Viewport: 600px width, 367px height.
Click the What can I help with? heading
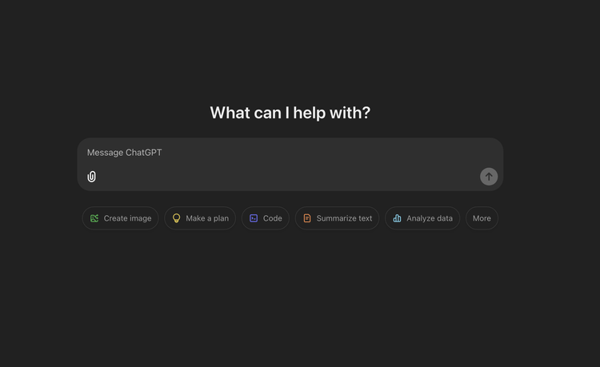pos(290,113)
